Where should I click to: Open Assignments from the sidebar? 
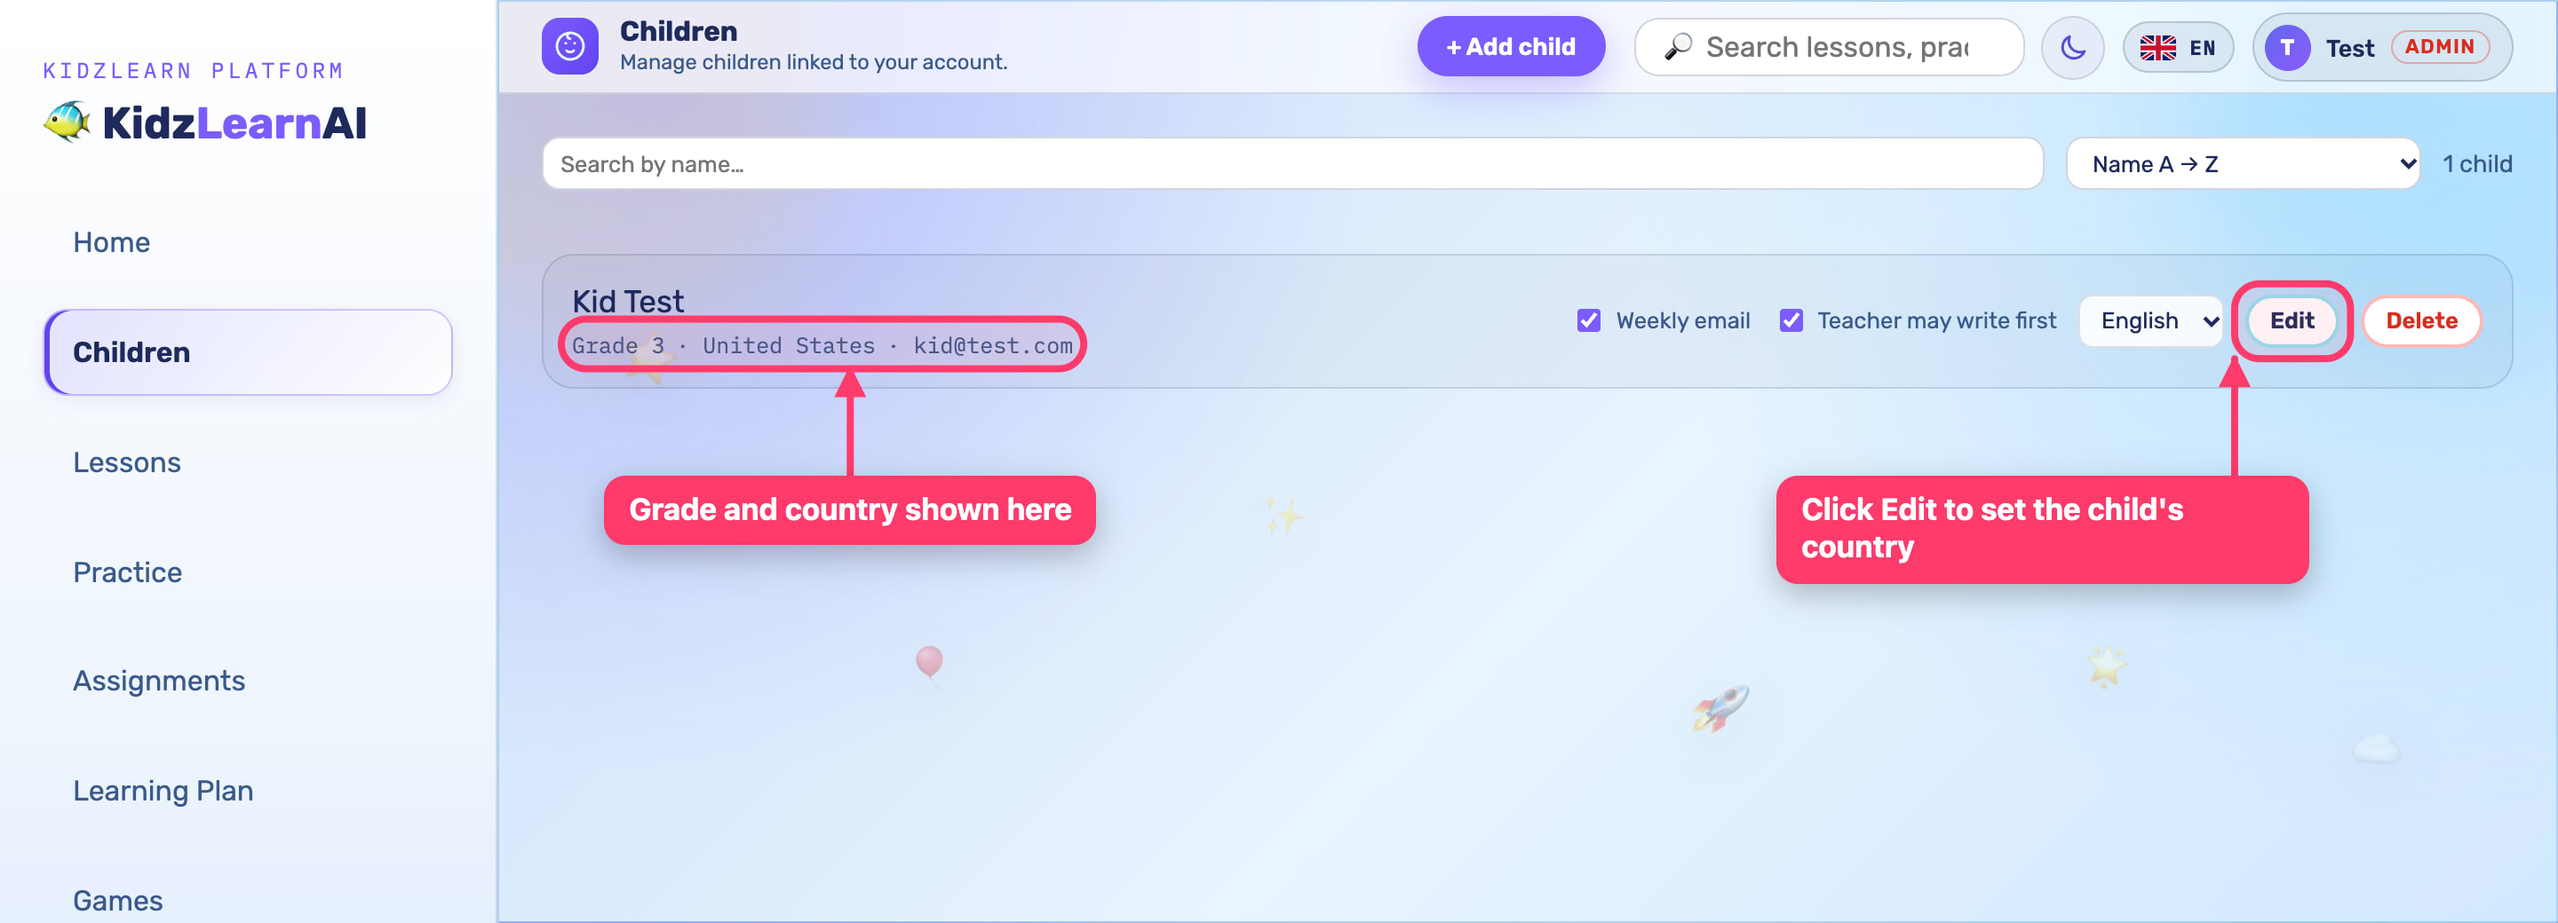pyautogui.click(x=249, y=681)
